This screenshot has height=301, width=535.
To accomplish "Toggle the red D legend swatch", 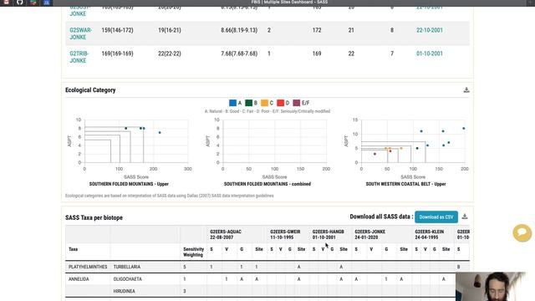I will pyautogui.click(x=281, y=103).
